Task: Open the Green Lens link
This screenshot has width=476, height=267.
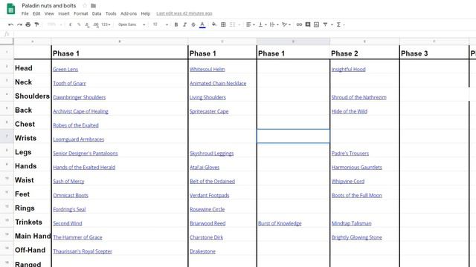Action: coord(65,69)
